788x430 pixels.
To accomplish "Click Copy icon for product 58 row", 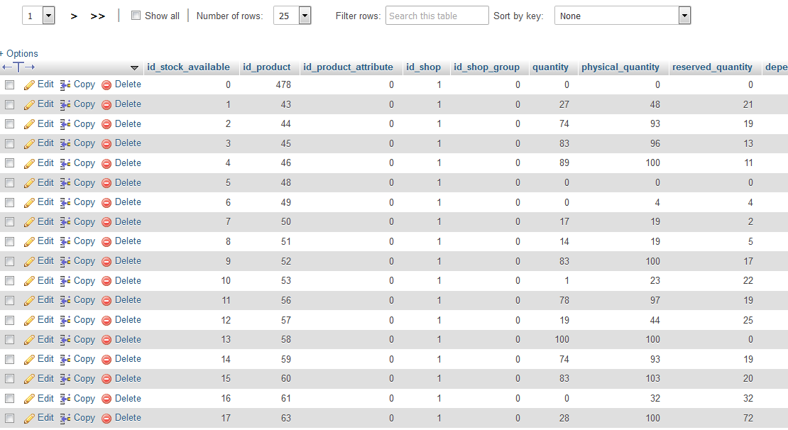I will pyautogui.click(x=65, y=340).
